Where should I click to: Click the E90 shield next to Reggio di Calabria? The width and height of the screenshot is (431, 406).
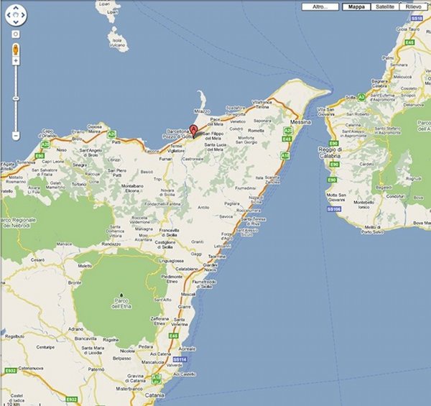[x=333, y=143]
